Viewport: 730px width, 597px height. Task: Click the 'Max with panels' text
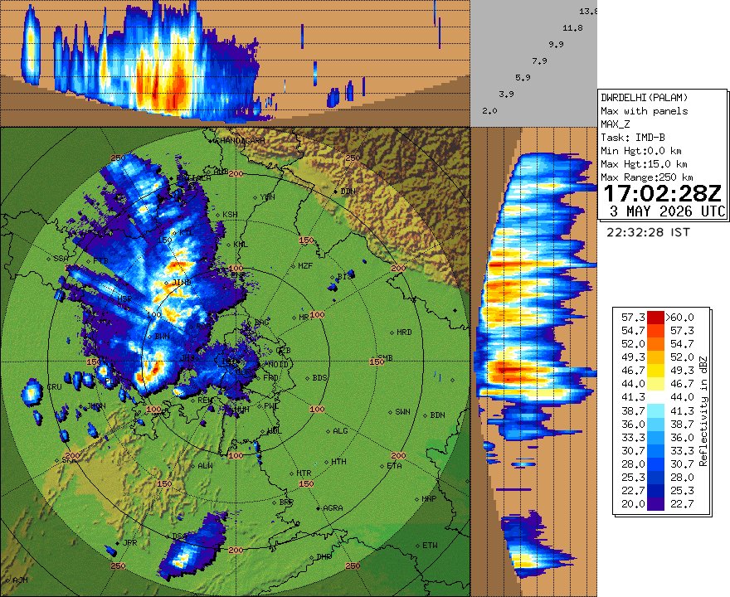pos(645,111)
